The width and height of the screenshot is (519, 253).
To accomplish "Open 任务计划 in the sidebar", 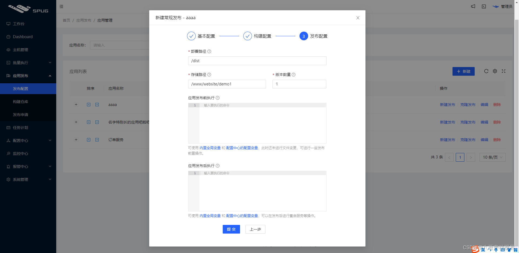I will point(28,128).
